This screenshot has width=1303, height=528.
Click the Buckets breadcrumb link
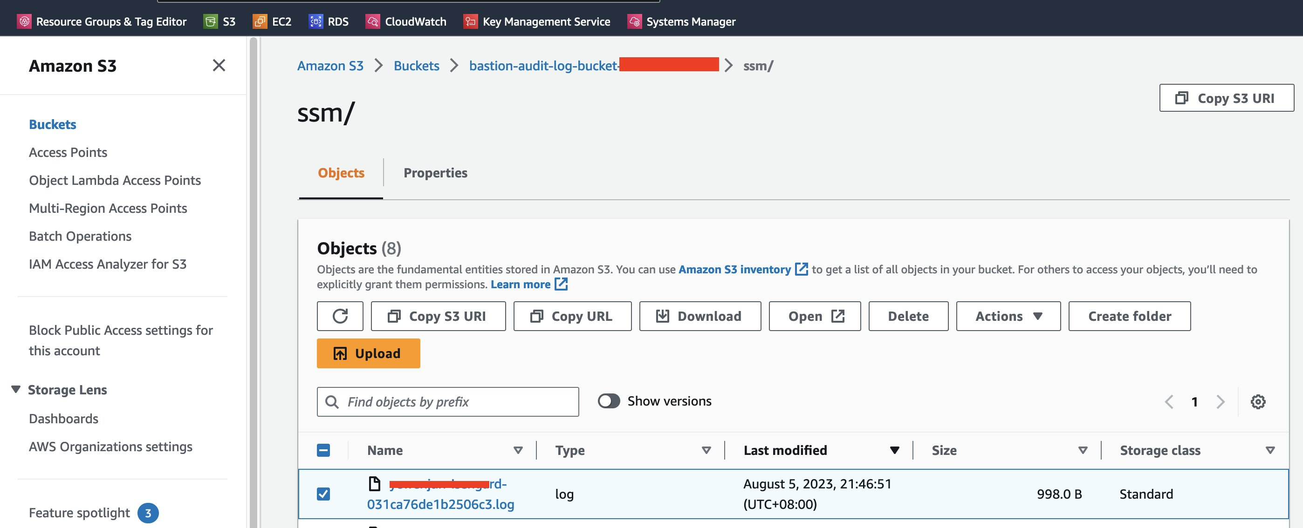[416, 64]
